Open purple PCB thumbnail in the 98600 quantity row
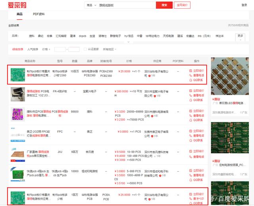 pyautogui.click(x=18, y=114)
